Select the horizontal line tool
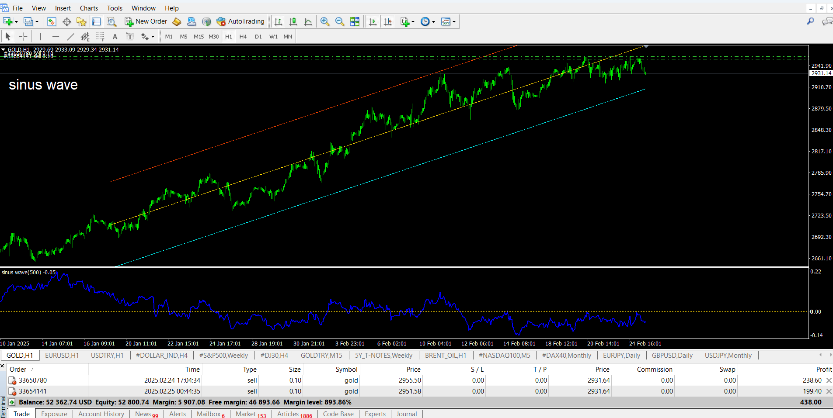This screenshot has width=833, height=418. pos(56,37)
